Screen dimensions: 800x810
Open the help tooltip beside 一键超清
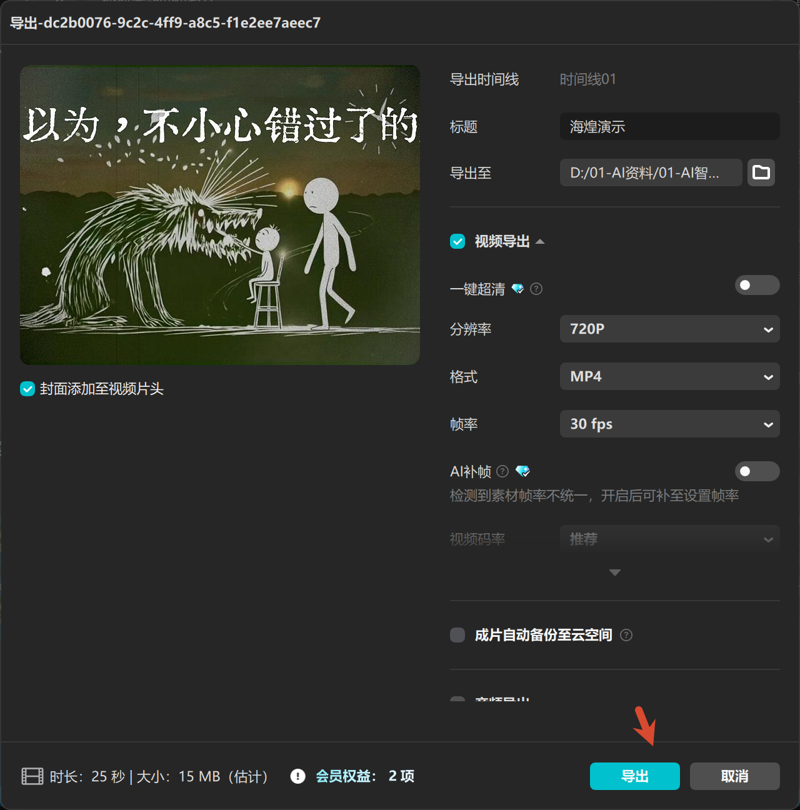pyautogui.click(x=536, y=289)
